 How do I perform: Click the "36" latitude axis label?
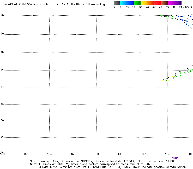(2, 70)
